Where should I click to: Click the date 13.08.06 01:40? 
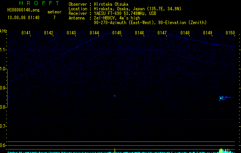[23, 18]
